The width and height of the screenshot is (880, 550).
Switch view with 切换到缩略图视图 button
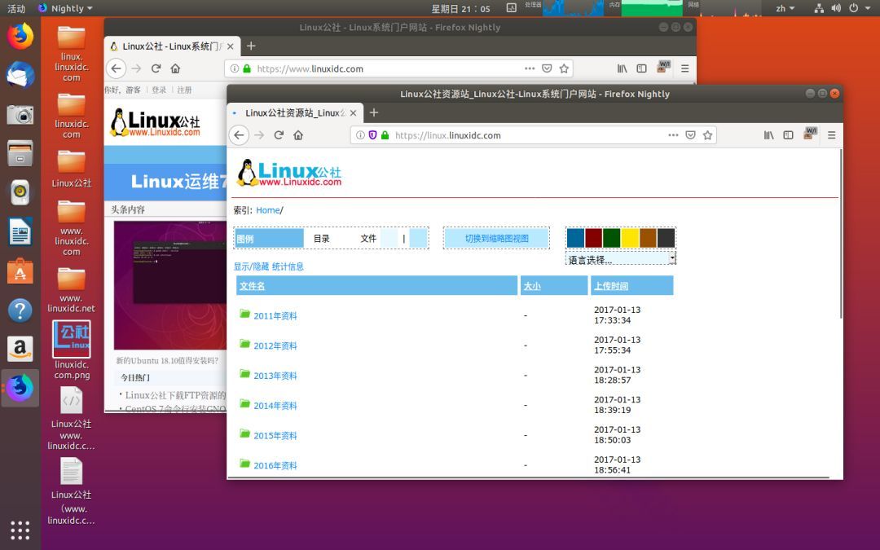(497, 239)
